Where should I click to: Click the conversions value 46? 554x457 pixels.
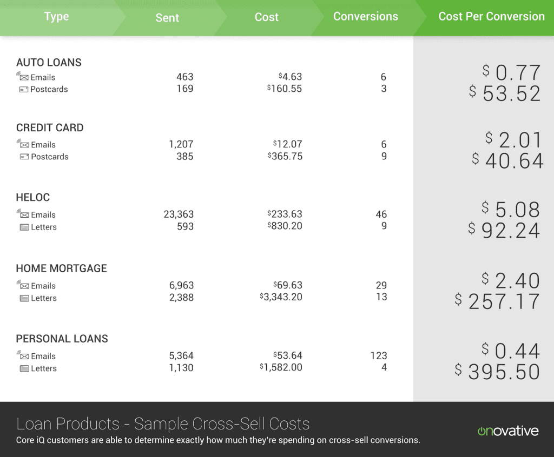[381, 214]
